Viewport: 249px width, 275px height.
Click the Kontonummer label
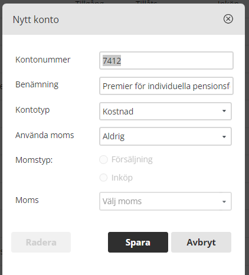[42, 60]
